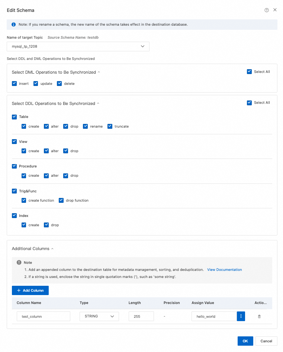The width and height of the screenshot is (283, 352).
Task: Toggle the truncate table checkbox
Action: coord(110,126)
